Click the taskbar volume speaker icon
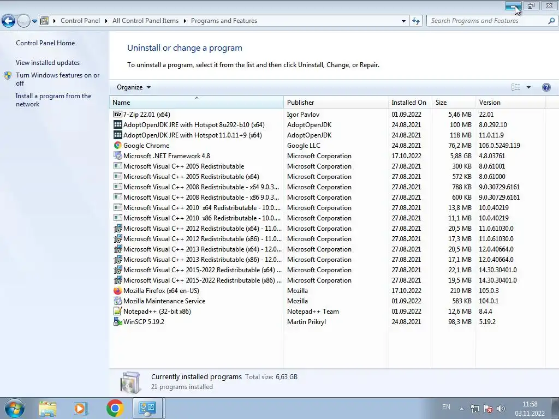 501,409
